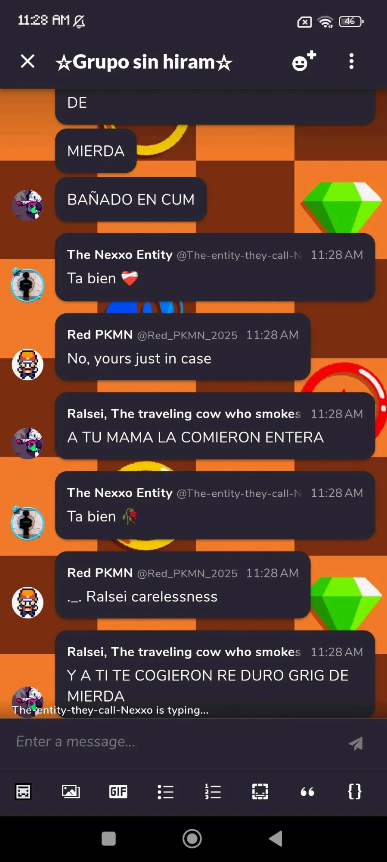This screenshot has height=862, width=387.
Task: Tap the Android back navigation button
Action: coord(276,839)
